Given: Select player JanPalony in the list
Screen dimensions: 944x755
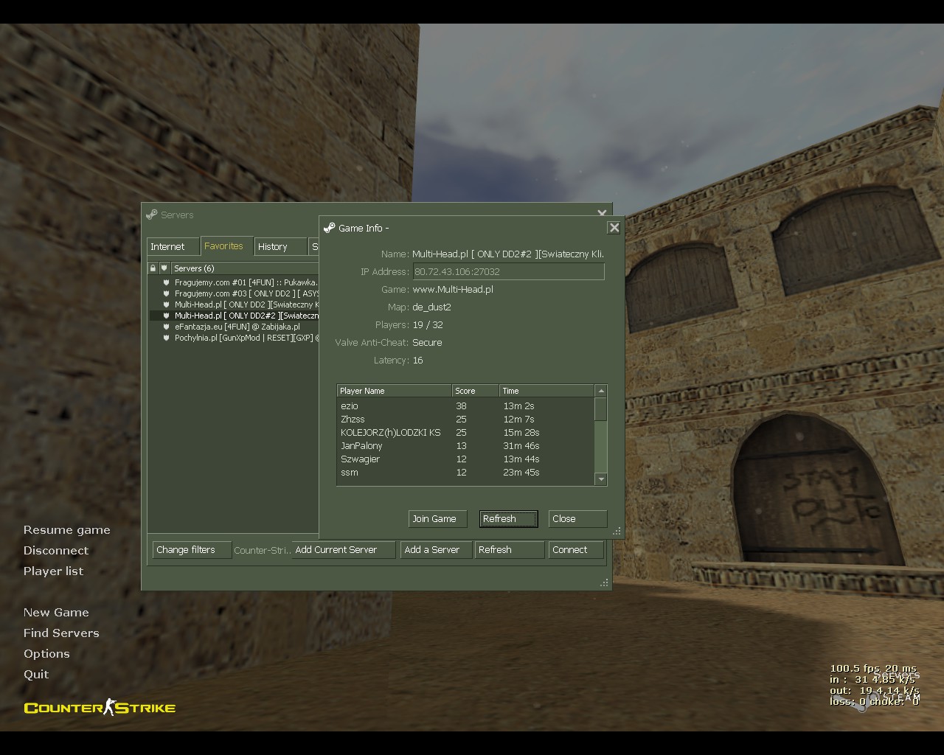Looking at the screenshot, I should (466, 446).
